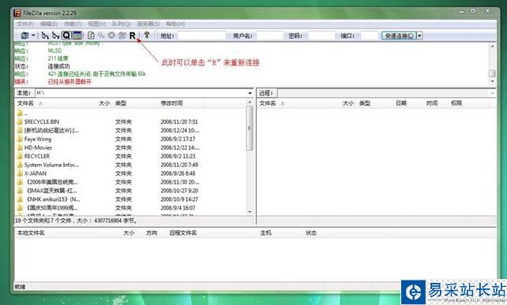Click the refresh file list icon
Viewport: 507px width, 305px height.
coord(91,35)
